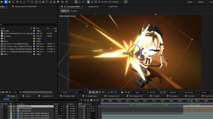Select the Orbit camera tool
213x119 pixels.
[17, 2]
